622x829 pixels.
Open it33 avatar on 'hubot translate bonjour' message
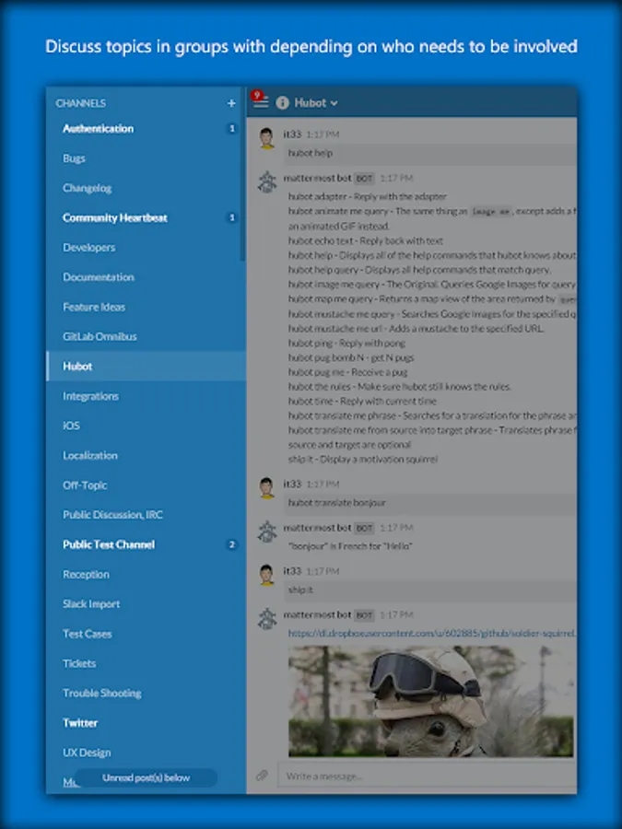click(267, 487)
